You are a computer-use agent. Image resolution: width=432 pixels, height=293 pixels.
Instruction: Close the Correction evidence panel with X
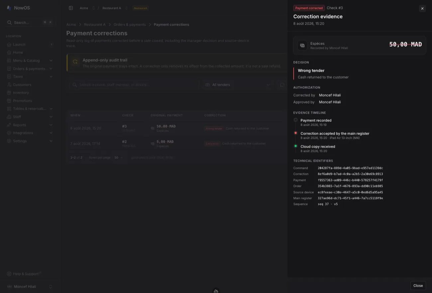coord(422,9)
